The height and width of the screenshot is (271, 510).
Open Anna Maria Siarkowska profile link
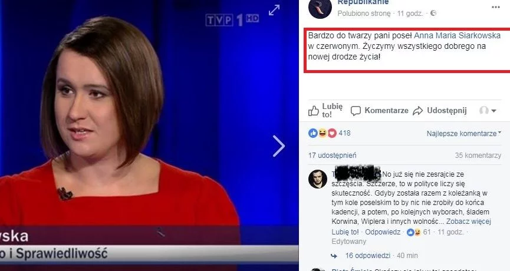point(457,35)
